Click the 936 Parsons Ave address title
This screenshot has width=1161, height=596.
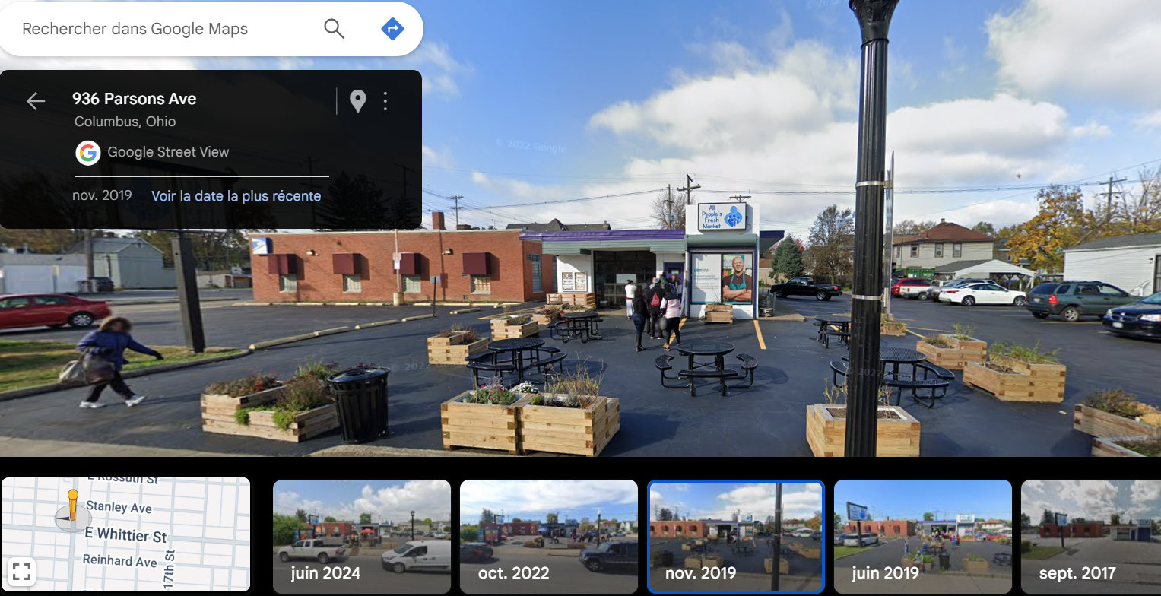click(x=135, y=99)
